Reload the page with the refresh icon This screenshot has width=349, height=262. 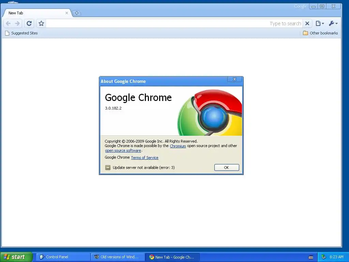(29, 24)
